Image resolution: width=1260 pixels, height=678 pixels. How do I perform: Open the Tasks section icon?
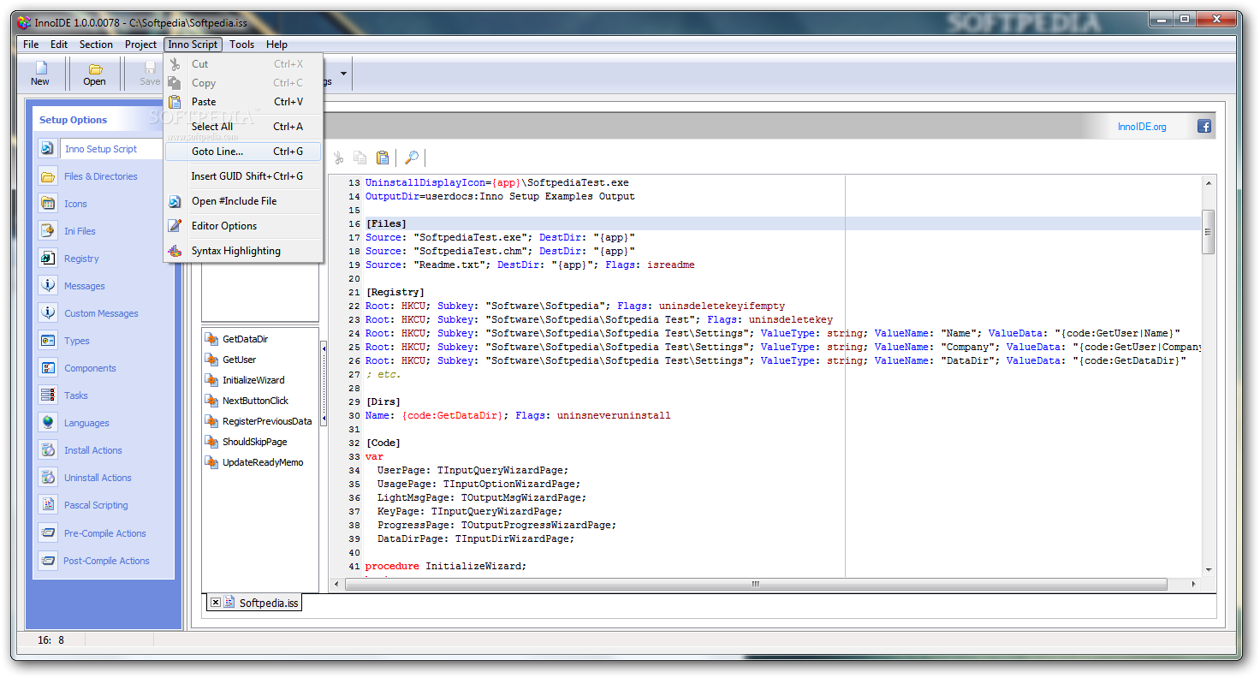coord(48,395)
